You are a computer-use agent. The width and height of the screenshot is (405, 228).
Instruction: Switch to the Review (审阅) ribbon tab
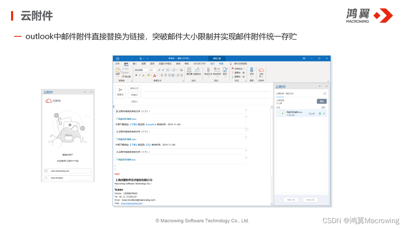coord(178,63)
